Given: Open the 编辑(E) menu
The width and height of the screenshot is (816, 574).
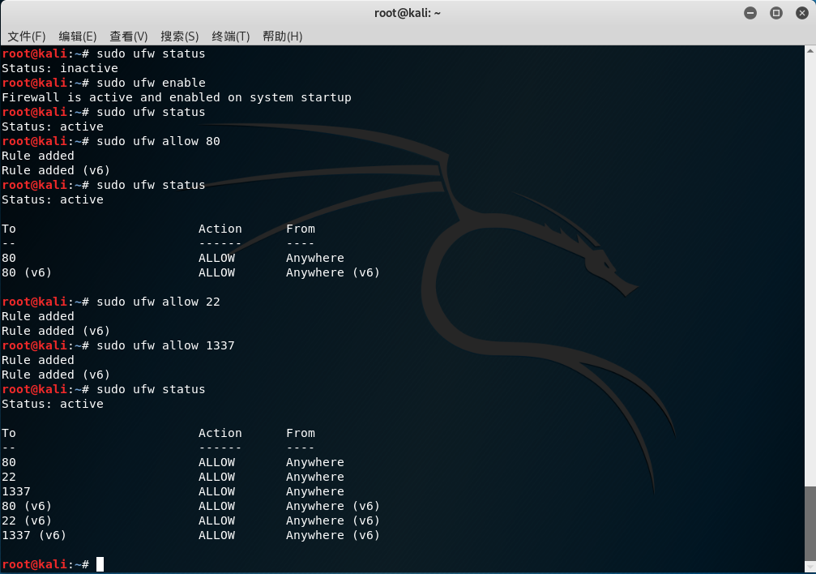Looking at the screenshot, I should (x=77, y=36).
